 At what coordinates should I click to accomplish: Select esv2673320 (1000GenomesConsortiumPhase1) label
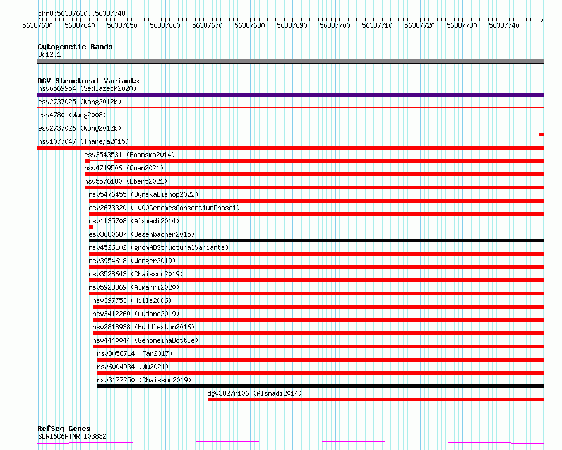(164, 208)
